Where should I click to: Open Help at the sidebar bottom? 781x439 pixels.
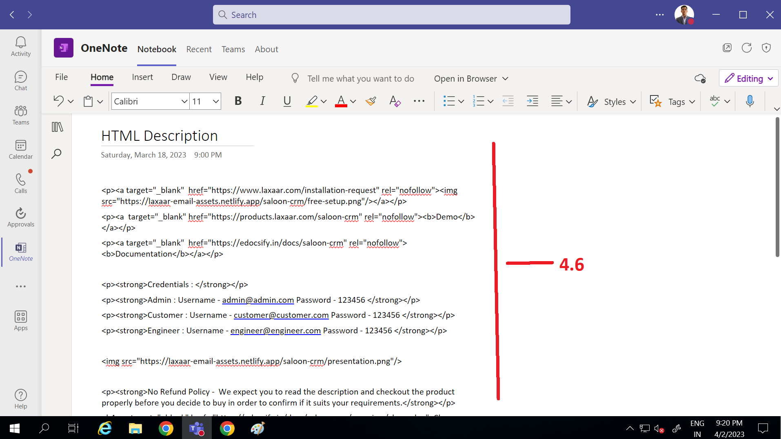(x=21, y=399)
